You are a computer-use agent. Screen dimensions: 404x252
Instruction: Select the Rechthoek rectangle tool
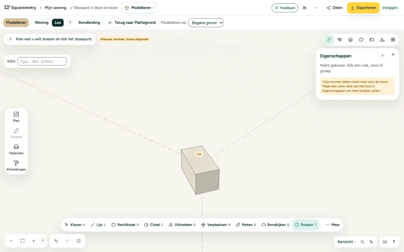pos(125,225)
